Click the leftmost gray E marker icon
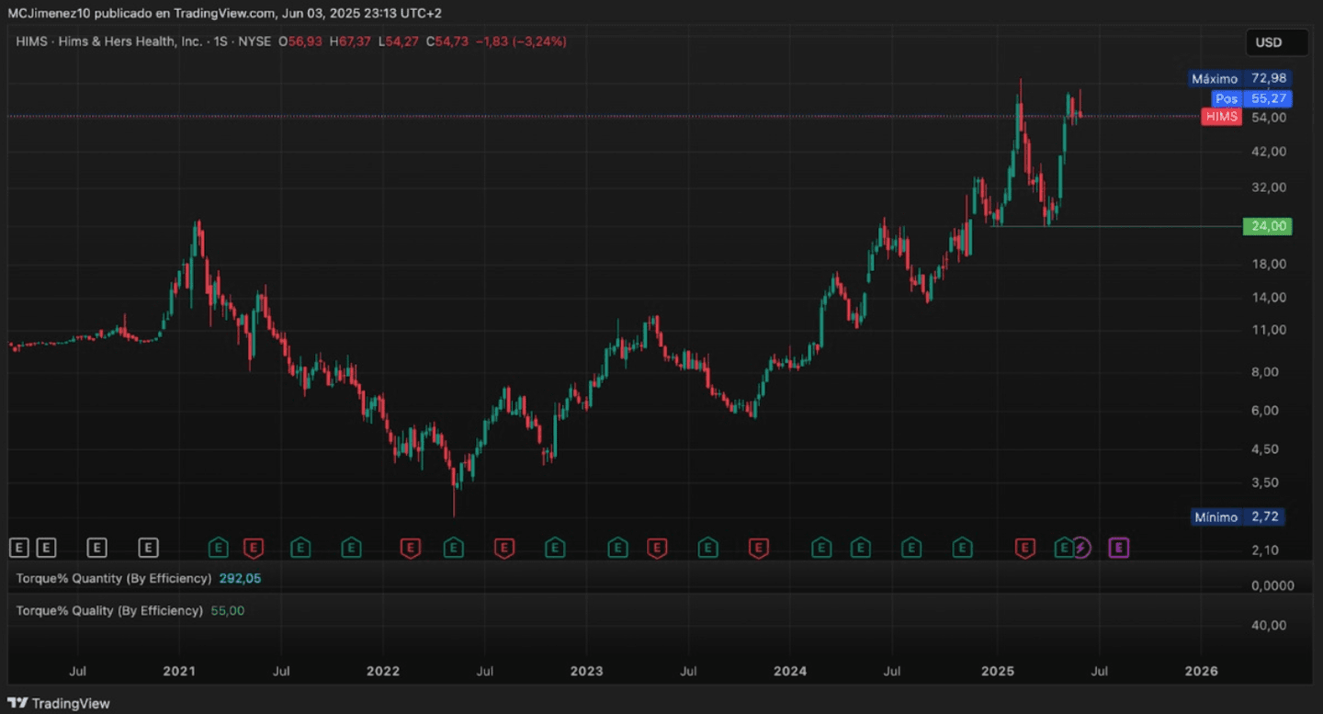The height and width of the screenshot is (714, 1323). point(18,547)
